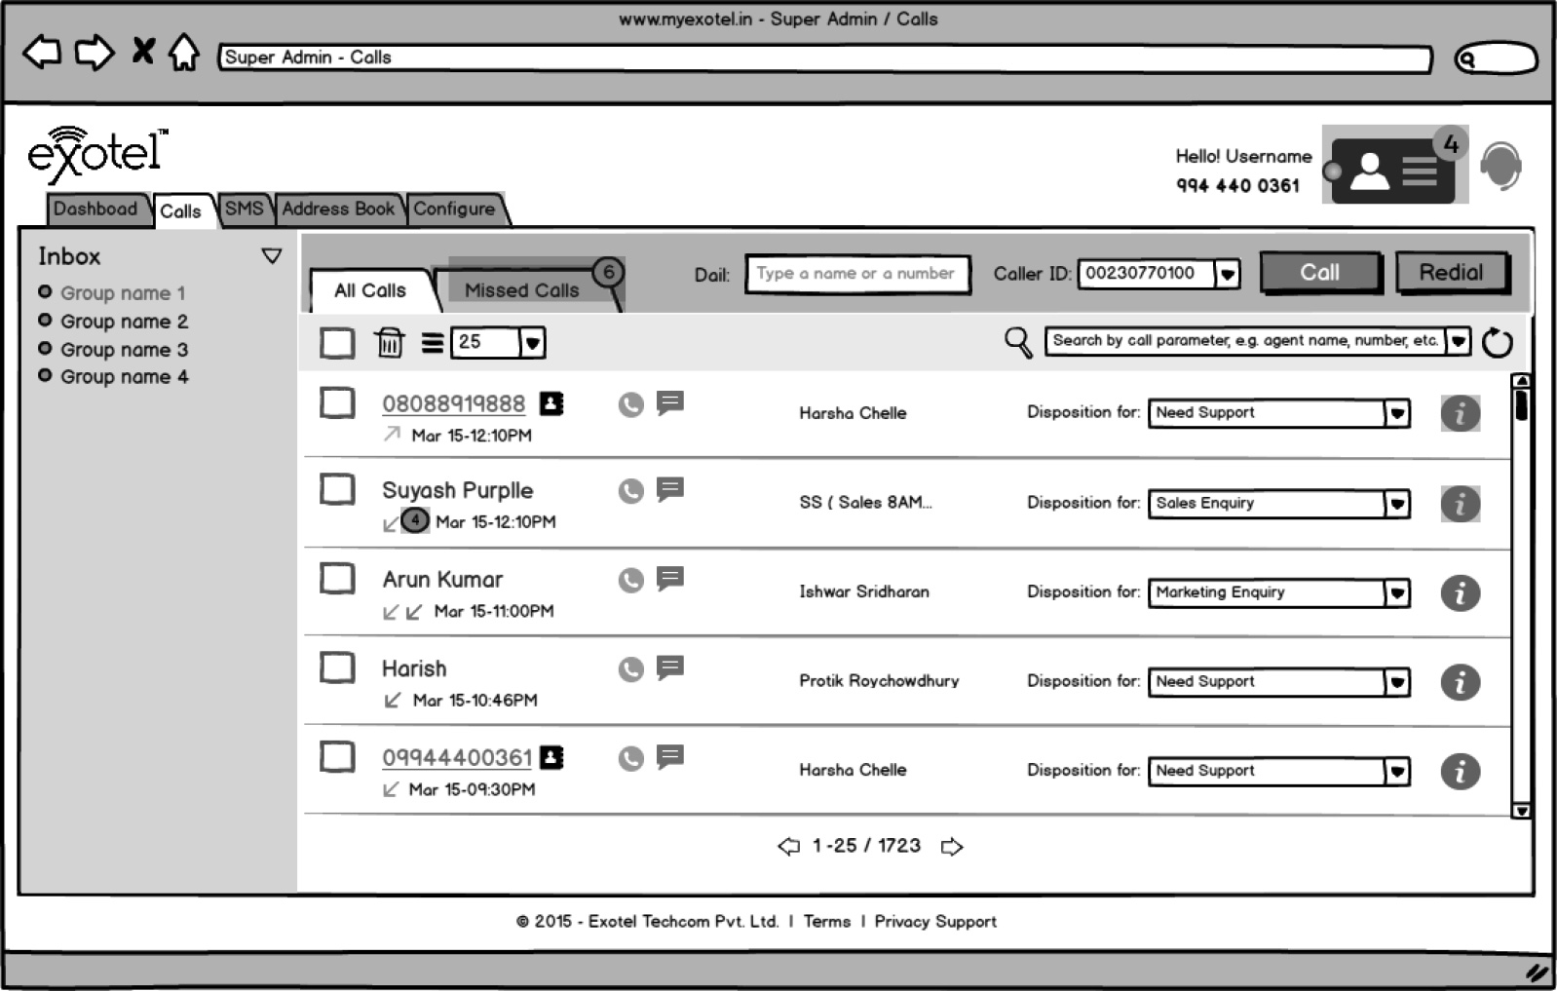1557x991 pixels.
Task: Click the Dial name or number field
Action: click(856, 274)
